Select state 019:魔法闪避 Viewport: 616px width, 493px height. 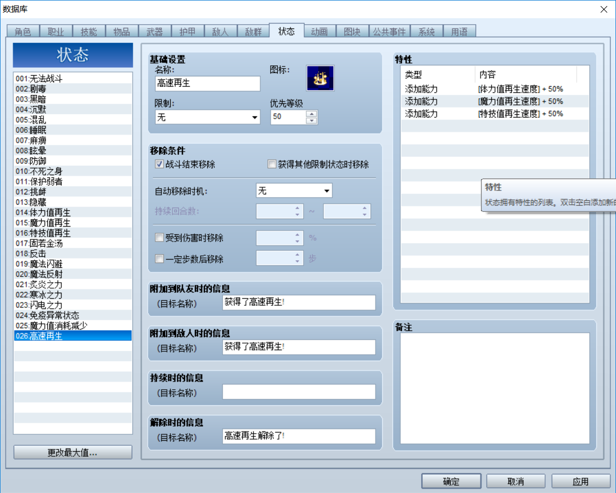pyautogui.click(x=72, y=264)
